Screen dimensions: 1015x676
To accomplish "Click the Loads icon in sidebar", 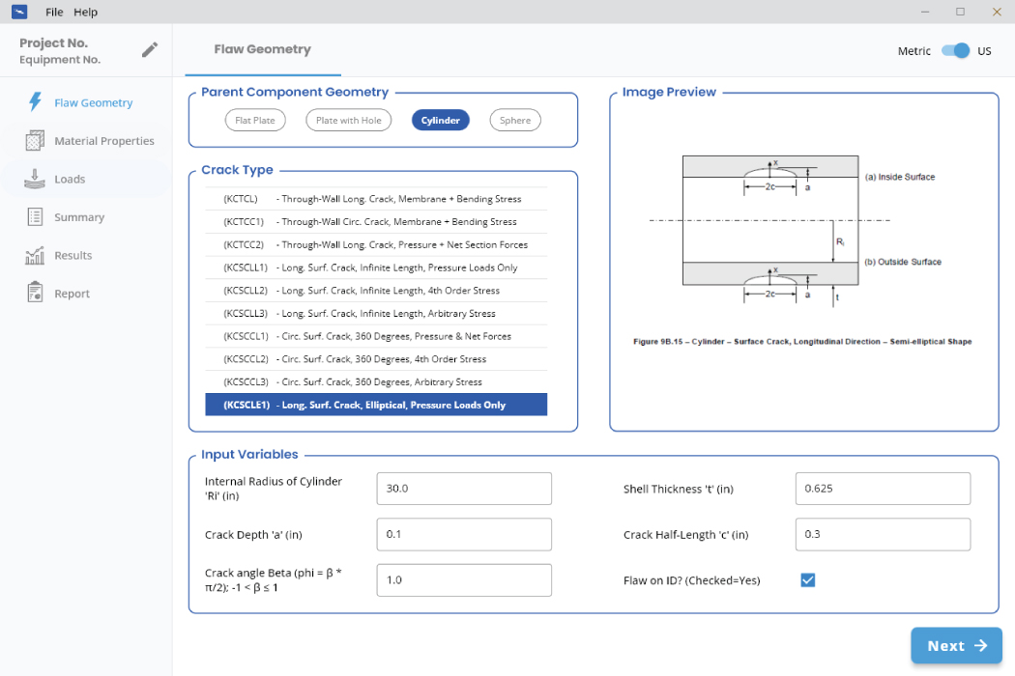I will pyautogui.click(x=36, y=179).
